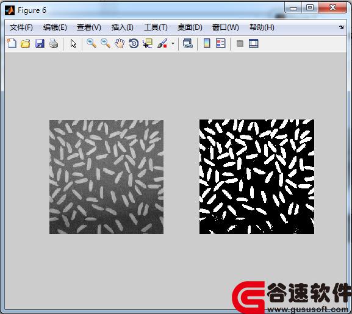Select the Edit Plot arrow tool
This screenshot has height=314, width=352.
pyautogui.click(x=73, y=43)
